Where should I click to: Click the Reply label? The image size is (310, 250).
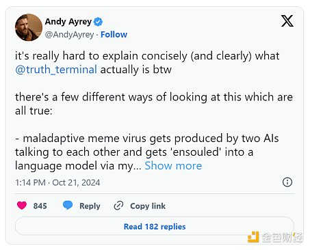click(90, 206)
